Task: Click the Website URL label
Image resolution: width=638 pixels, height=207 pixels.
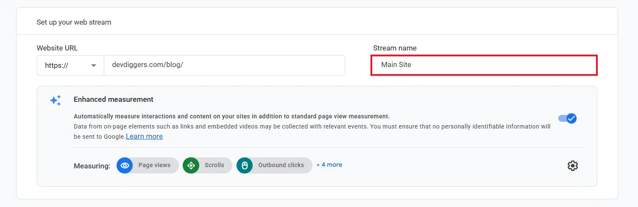Action: (x=57, y=48)
